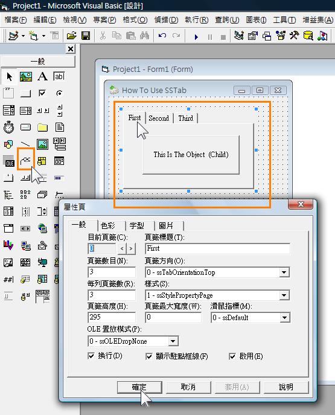The width and height of the screenshot is (335, 415).
Task: Select the DirListBox folder tool
Action: click(42, 127)
